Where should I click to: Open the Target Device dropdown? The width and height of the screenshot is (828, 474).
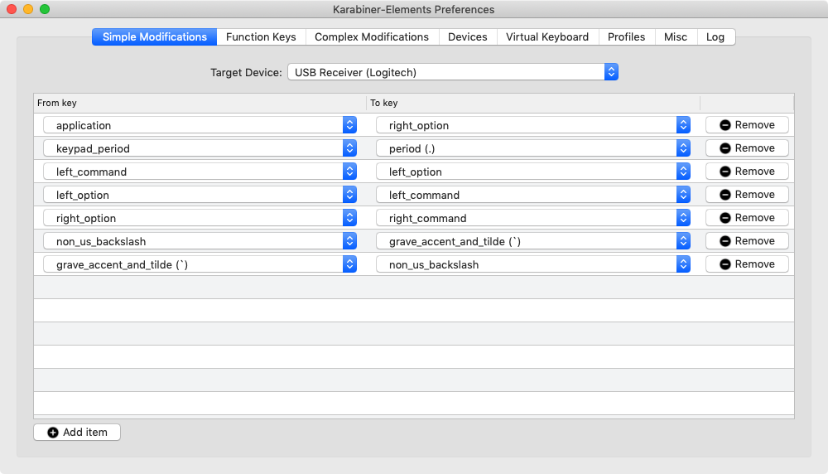[452, 72]
